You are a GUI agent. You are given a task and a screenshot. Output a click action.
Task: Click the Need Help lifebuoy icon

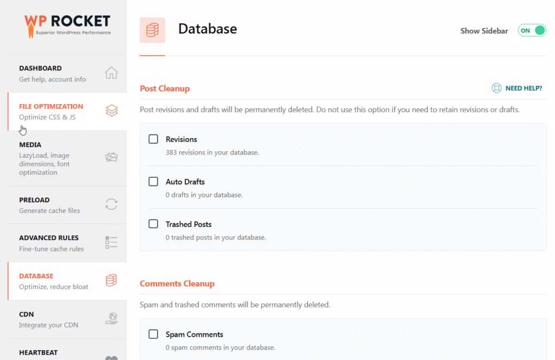pos(496,88)
